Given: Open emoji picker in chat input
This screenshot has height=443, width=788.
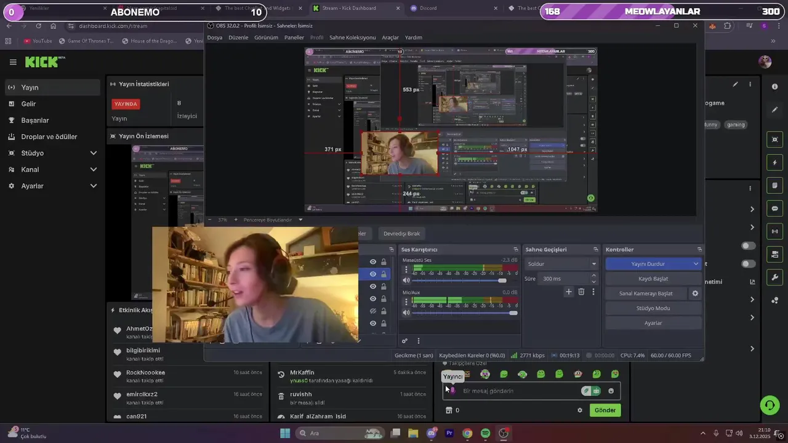Looking at the screenshot, I should tap(611, 391).
